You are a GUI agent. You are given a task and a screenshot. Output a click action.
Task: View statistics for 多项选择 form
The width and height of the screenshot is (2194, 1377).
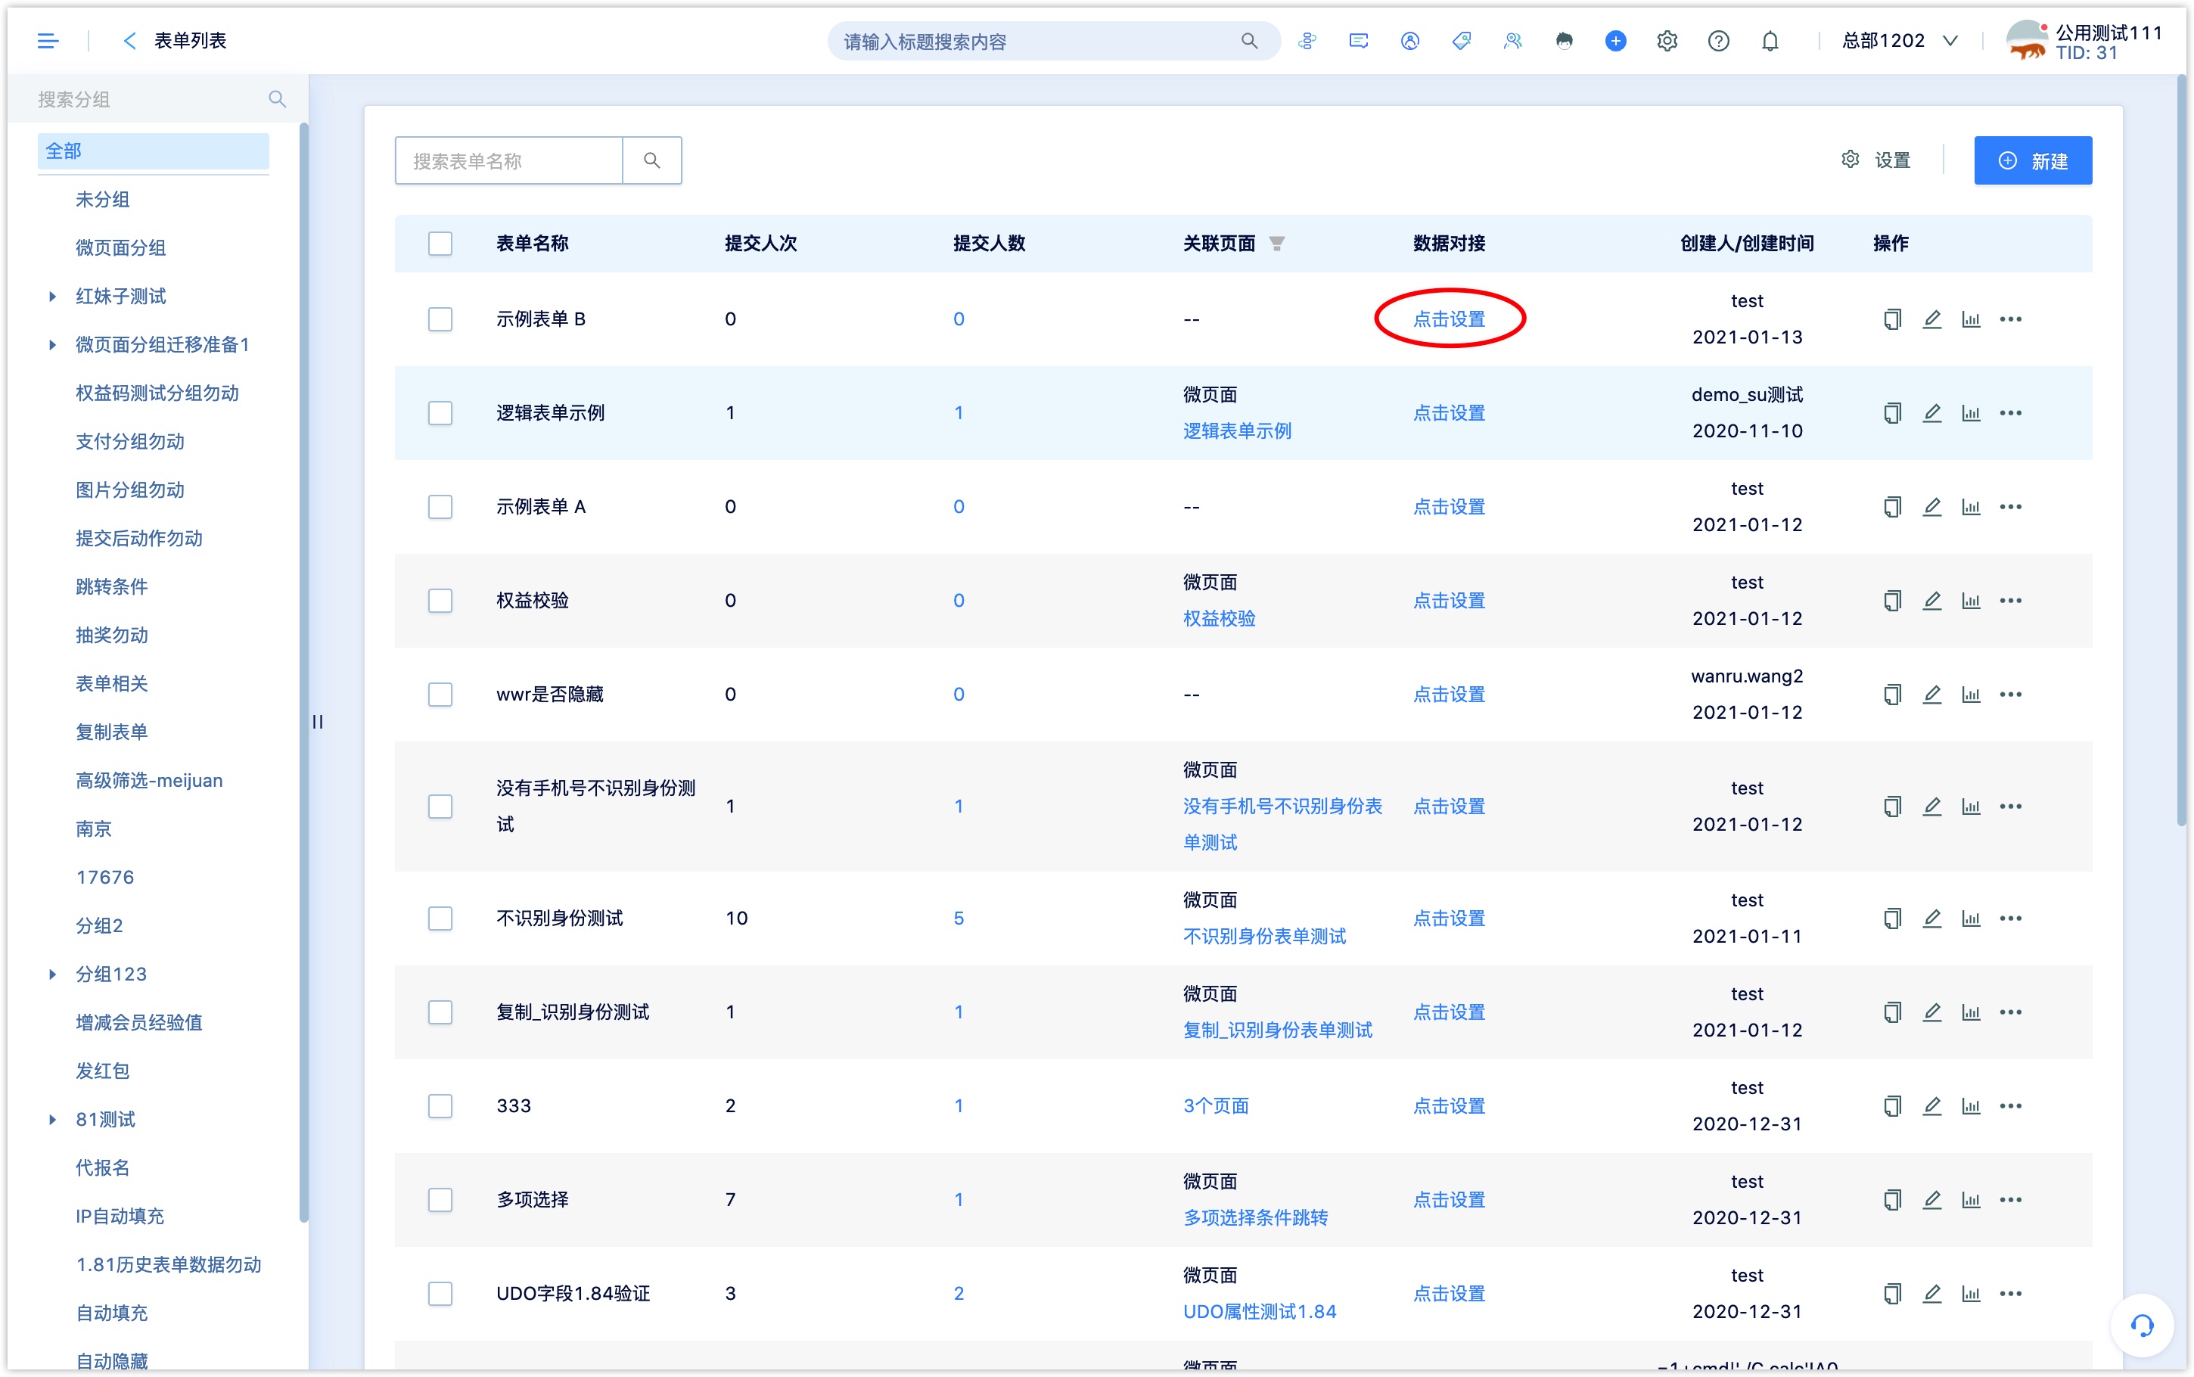click(x=1970, y=1199)
